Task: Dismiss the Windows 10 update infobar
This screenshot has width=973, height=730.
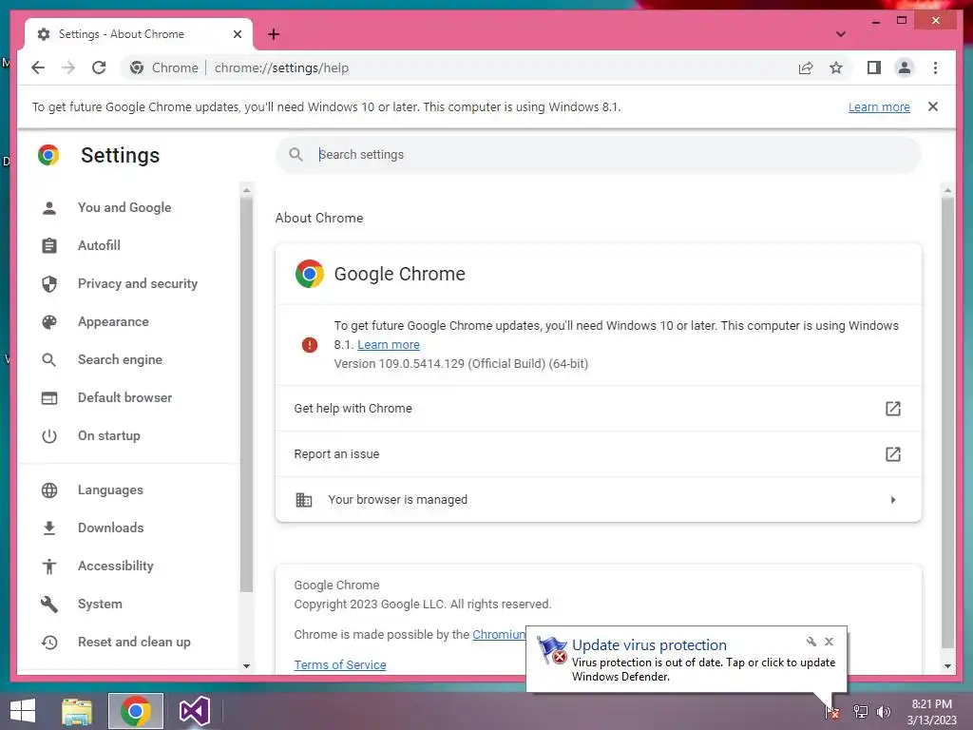Action: tap(933, 106)
